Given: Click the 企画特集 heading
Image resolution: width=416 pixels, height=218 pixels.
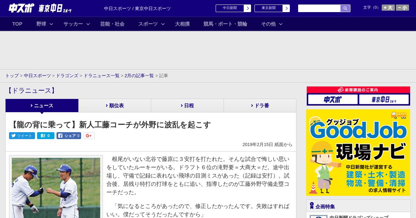Looking at the screenshot, I should coord(325,207).
